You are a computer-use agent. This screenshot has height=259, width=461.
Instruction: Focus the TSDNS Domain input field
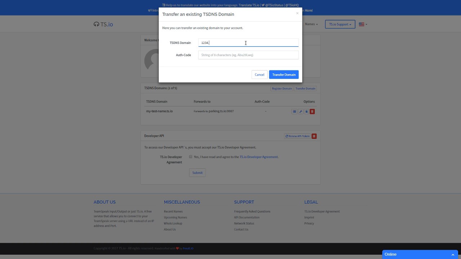point(248,43)
